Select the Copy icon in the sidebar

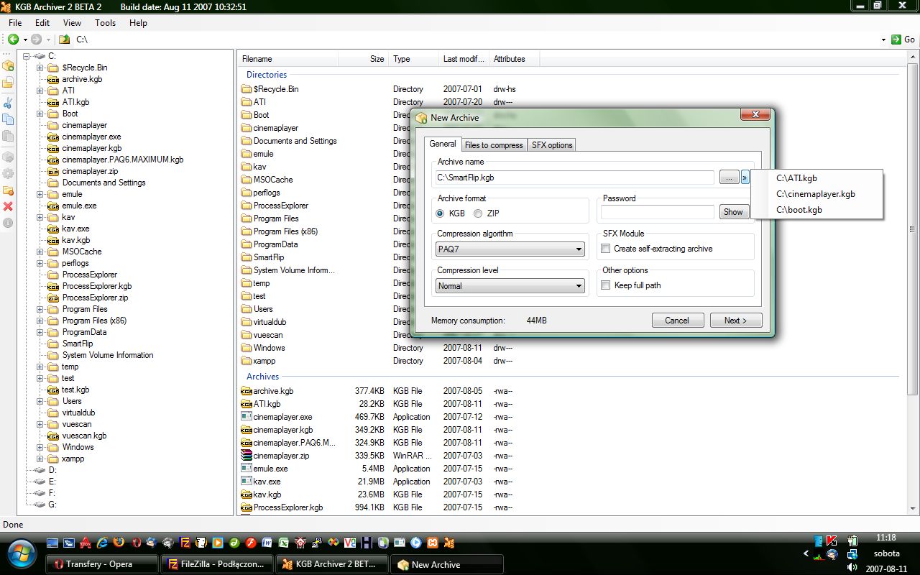[x=9, y=117]
